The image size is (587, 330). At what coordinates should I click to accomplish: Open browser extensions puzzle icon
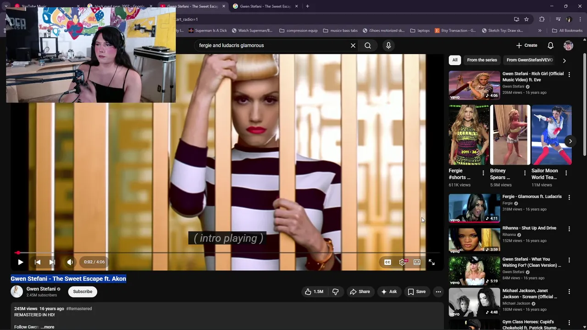pos(542,19)
